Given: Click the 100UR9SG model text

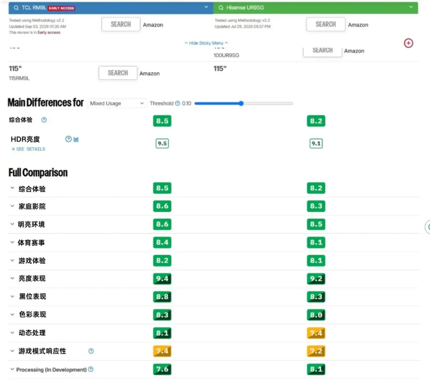Looking at the screenshot, I should (226, 55).
